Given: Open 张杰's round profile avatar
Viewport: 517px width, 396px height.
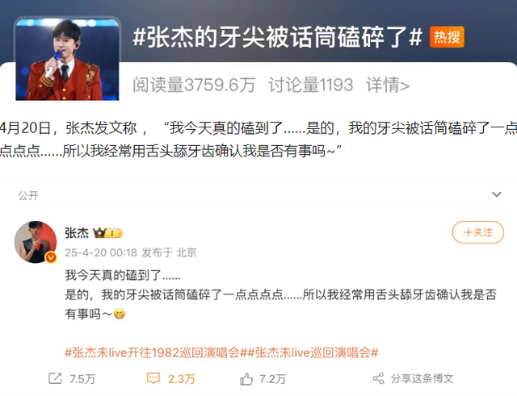Looking at the screenshot, I should pyautogui.click(x=36, y=242).
